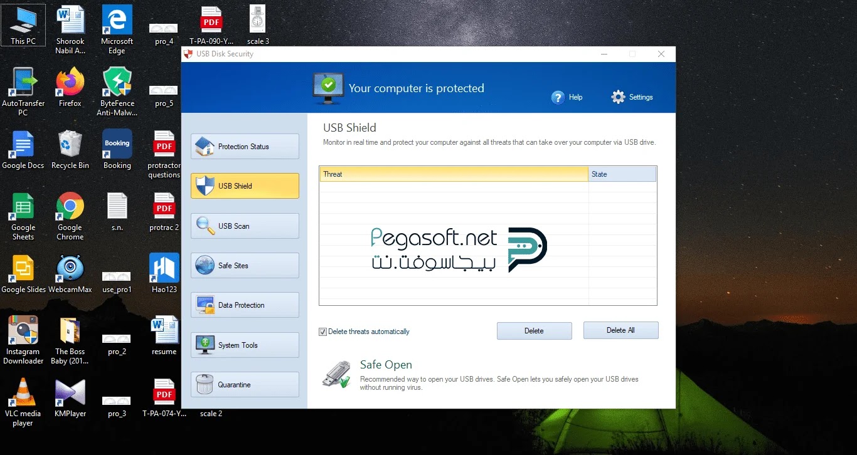The image size is (857, 455).
Task: Select the Hao123 desktop icon
Action: (x=164, y=274)
